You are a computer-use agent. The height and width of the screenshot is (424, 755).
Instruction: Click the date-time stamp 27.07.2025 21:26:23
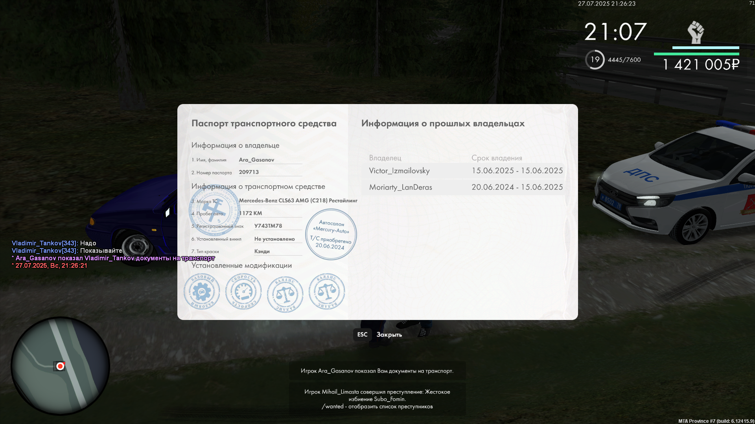tap(607, 4)
